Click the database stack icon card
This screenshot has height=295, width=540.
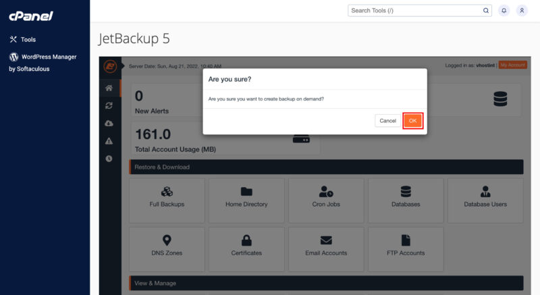click(x=500, y=99)
